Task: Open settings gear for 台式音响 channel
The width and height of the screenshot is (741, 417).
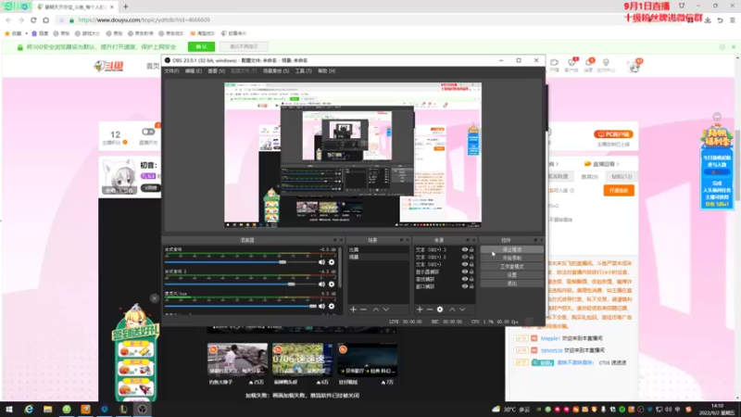Action: pos(332,262)
